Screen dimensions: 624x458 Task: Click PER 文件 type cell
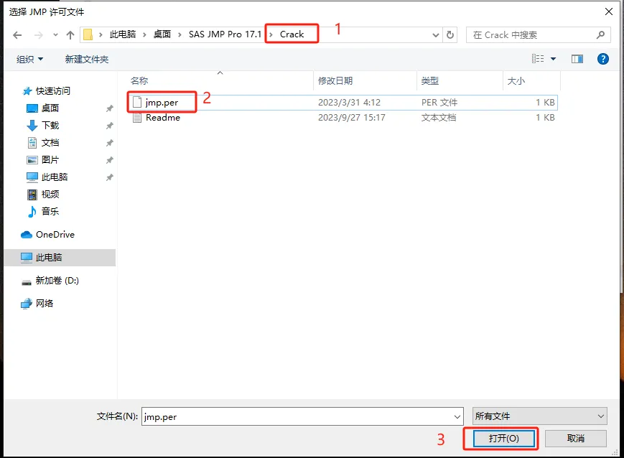[439, 102]
